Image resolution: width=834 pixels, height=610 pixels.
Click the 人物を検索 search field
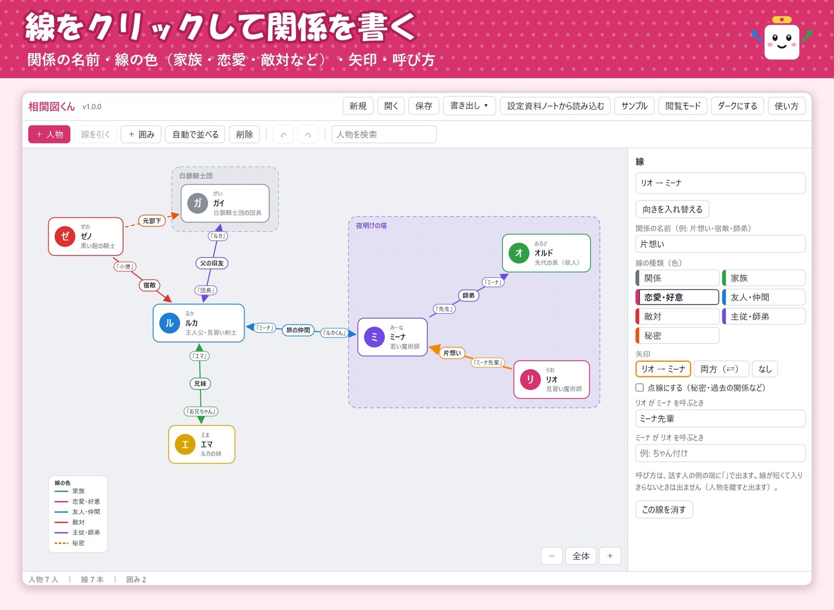coord(384,135)
